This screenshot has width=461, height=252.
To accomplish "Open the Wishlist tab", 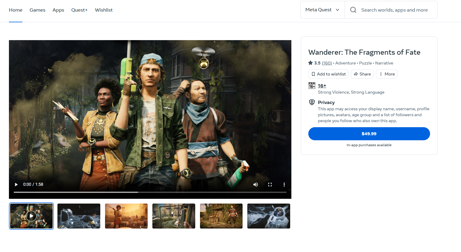I will 104,10.
